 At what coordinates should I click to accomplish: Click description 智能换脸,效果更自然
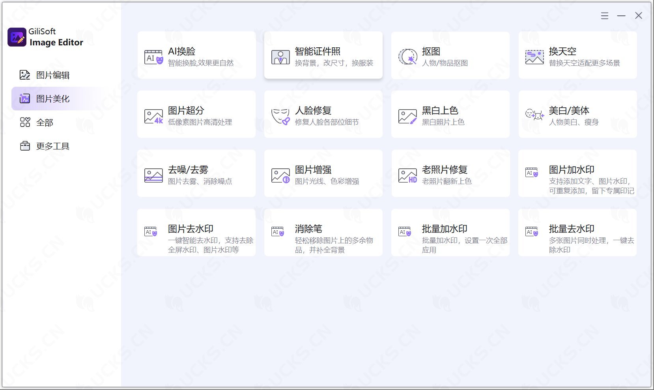pos(201,63)
